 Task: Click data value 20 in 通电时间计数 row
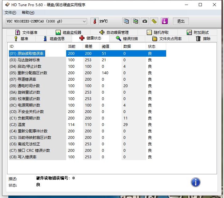[126, 86]
